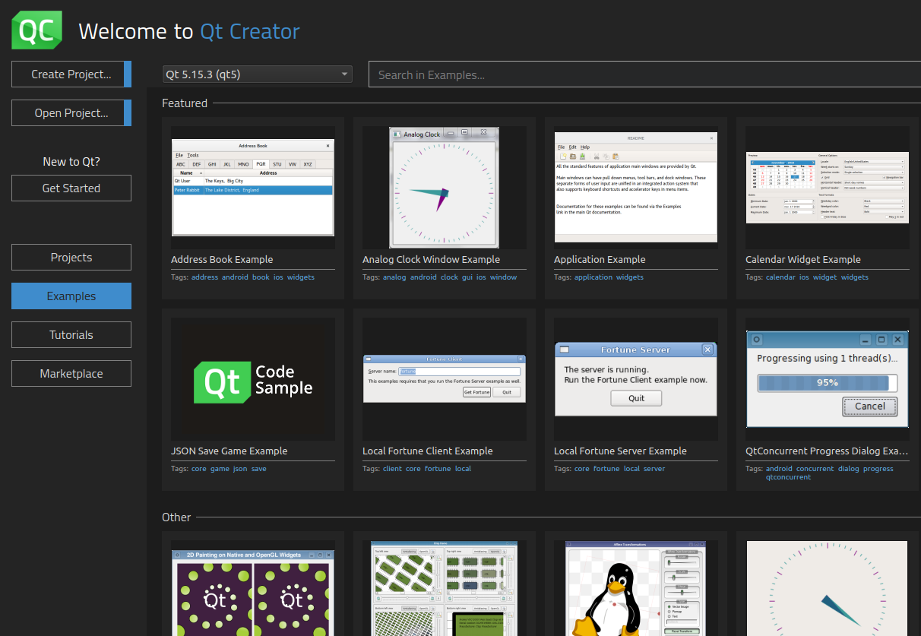Open the Affine Transformations penguin thumbnail
This screenshot has height=636, width=921.
(636, 589)
